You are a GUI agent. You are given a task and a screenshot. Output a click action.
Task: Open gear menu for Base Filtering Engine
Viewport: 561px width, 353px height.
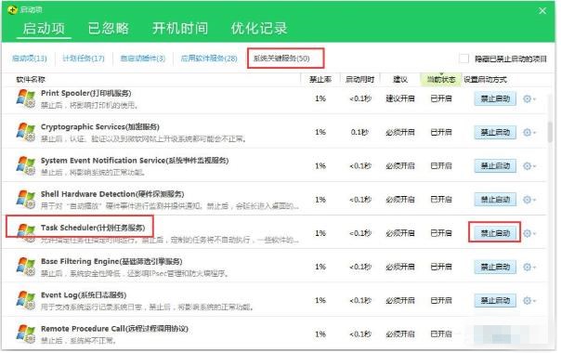[529, 268]
